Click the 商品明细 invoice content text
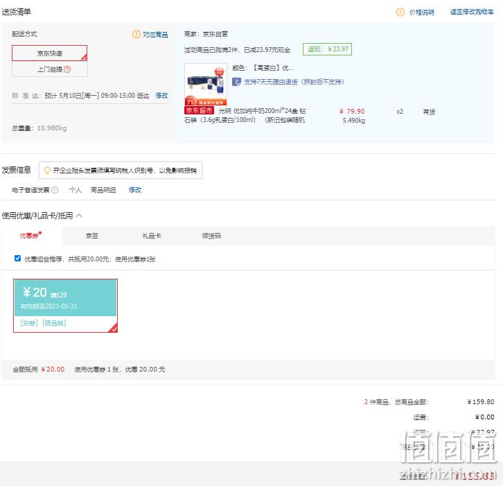Image resolution: width=503 pixels, height=486 pixels. coord(103,190)
